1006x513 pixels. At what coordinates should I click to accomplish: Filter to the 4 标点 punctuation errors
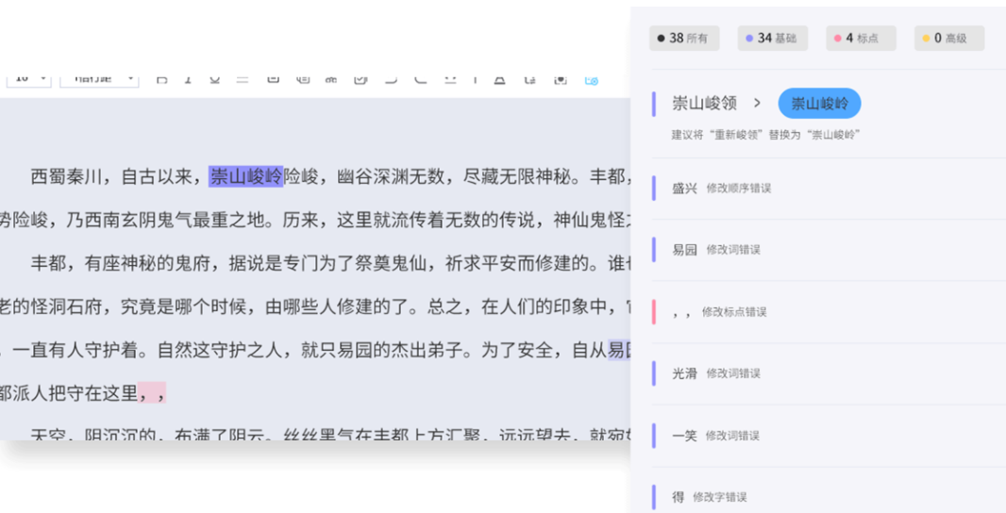click(861, 39)
